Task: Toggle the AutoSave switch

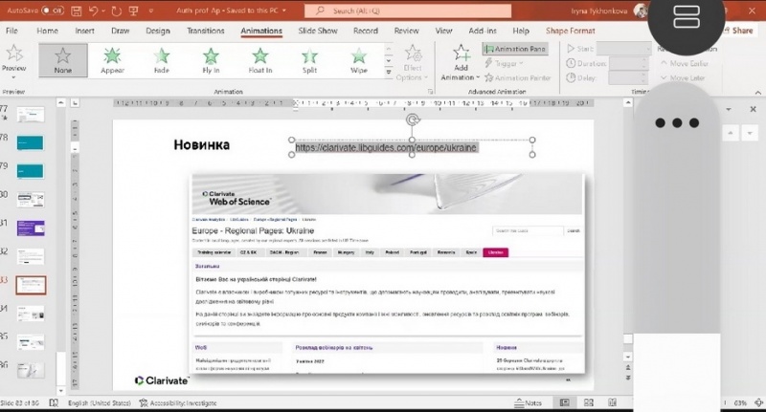Action: [x=53, y=11]
